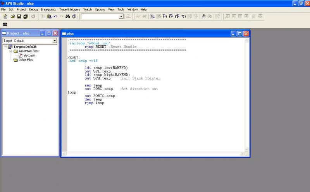
Task: Open the Window menu
Action: 132,9
